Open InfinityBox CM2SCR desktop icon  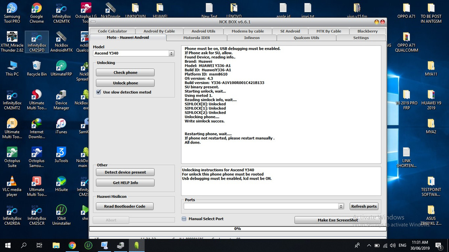37,215
